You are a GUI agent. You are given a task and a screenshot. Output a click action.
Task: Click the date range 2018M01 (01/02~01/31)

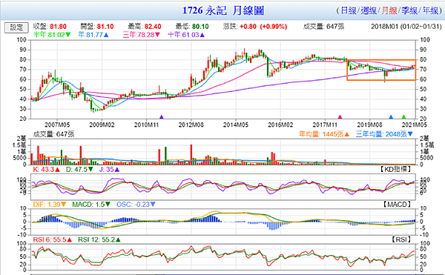pyautogui.click(x=406, y=27)
